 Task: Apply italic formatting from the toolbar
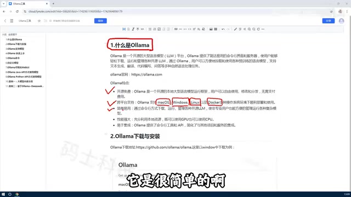[133, 29]
